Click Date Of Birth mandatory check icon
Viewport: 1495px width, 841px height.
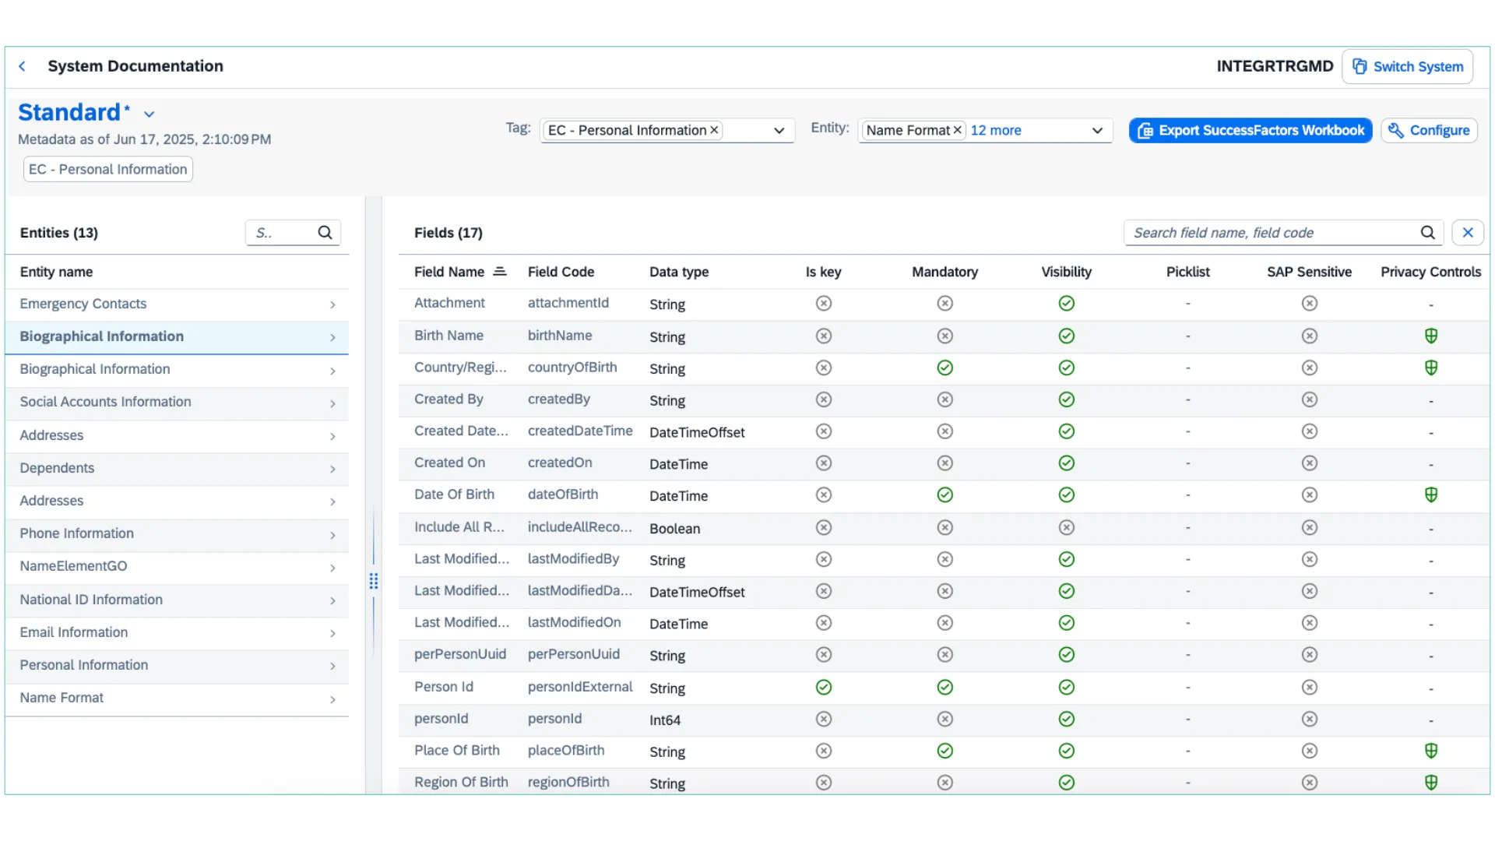click(x=944, y=494)
